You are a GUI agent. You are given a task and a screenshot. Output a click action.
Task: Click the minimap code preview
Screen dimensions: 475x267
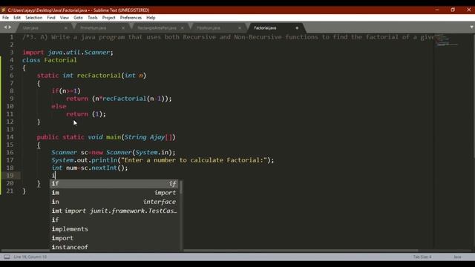[x=446, y=40]
